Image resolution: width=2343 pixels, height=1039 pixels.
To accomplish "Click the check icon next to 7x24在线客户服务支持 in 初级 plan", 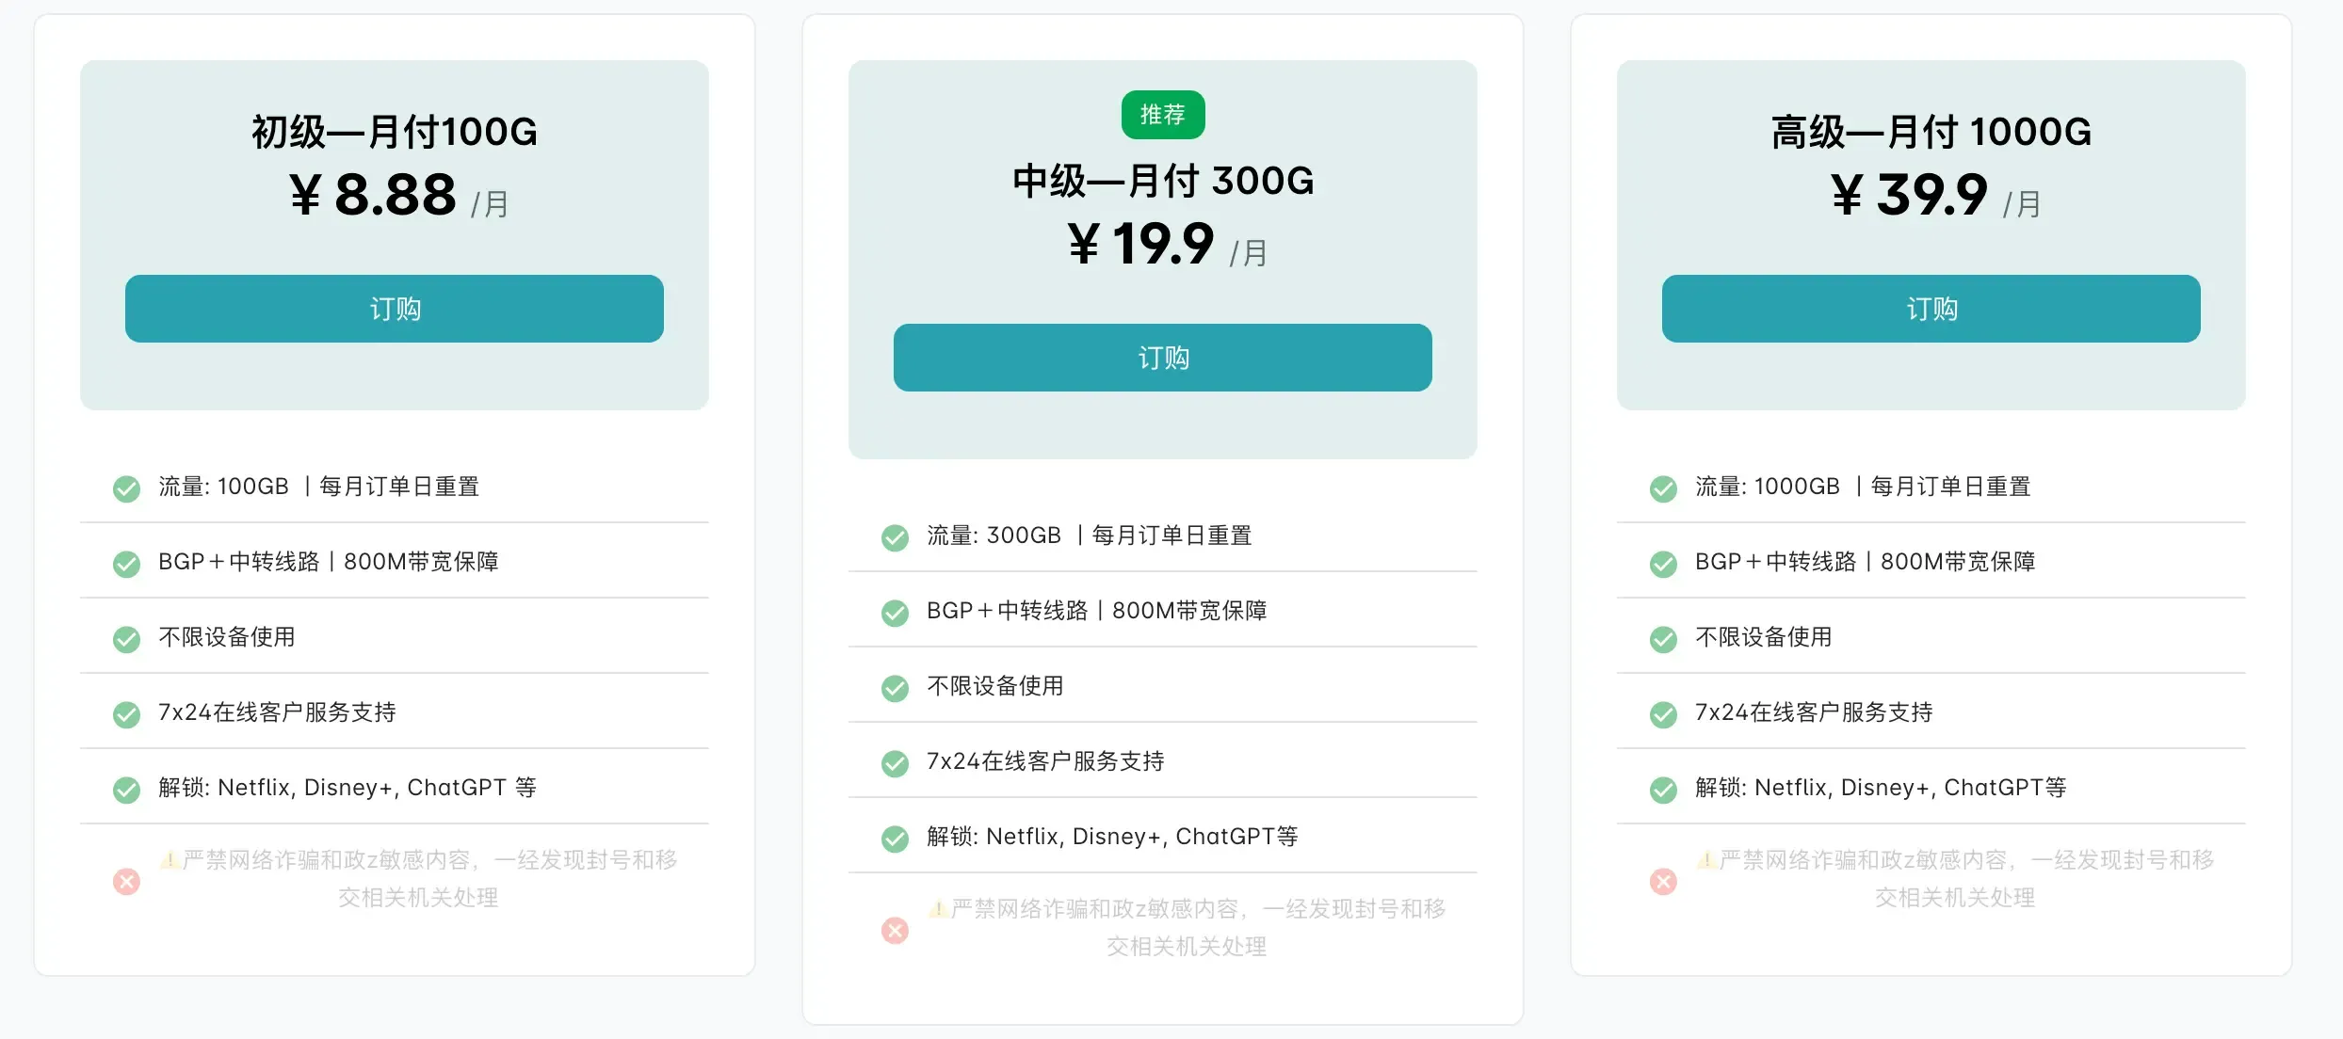I will [x=127, y=714].
